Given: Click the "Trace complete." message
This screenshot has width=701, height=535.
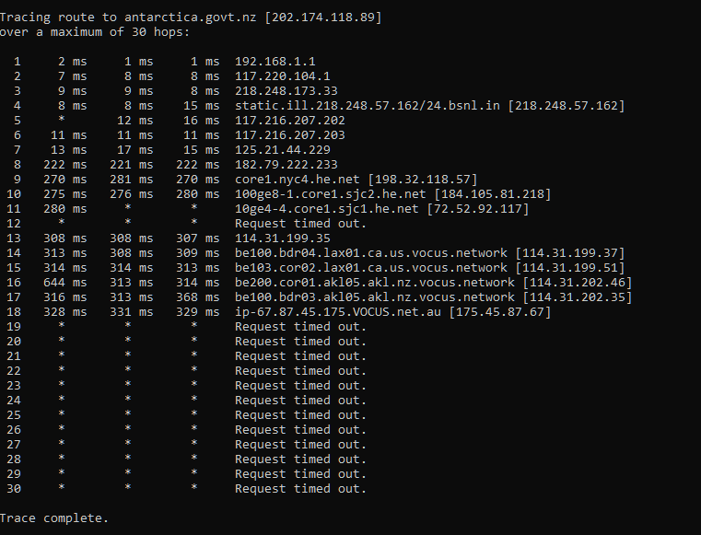Looking at the screenshot, I should point(54,518).
